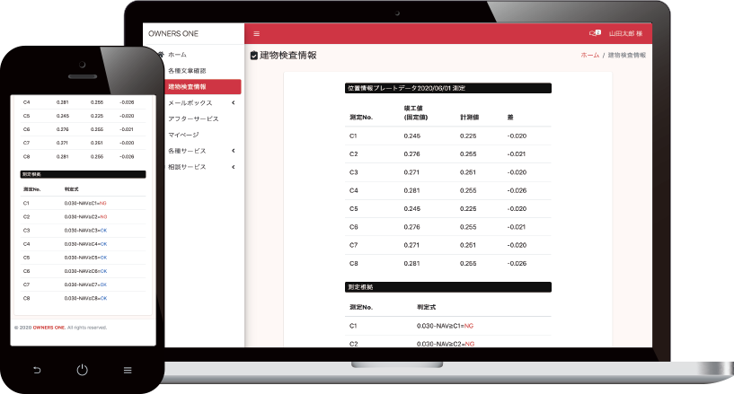Click the black section header bar on phone

[83, 174]
